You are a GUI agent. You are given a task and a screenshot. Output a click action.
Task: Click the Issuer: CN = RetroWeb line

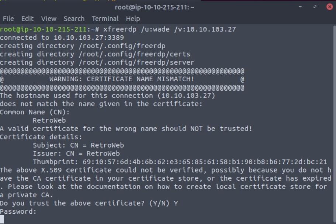click(x=76, y=154)
